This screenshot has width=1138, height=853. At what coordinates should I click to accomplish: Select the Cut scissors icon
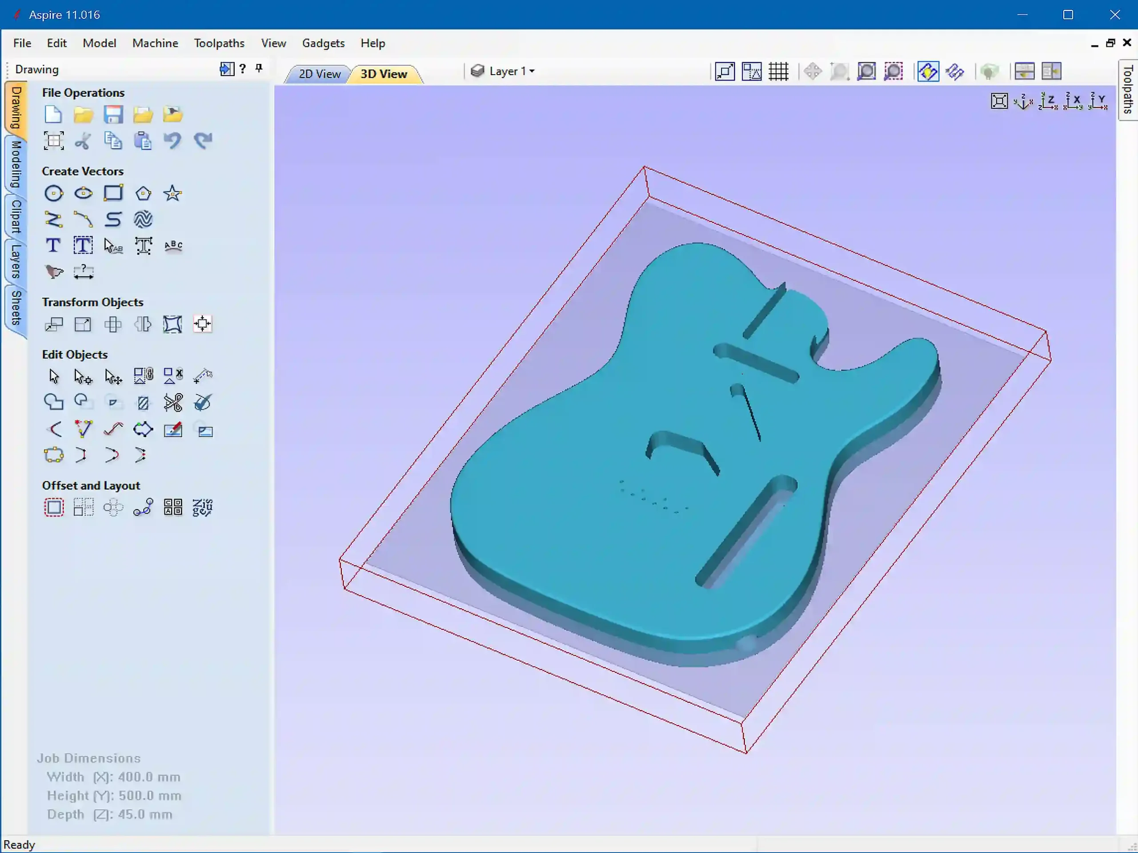(83, 140)
